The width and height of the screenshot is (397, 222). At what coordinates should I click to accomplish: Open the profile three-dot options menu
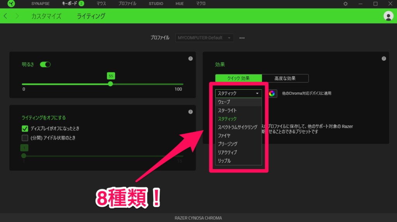click(x=242, y=38)
